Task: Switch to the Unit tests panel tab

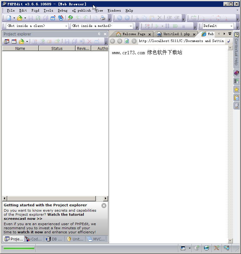Action: [75, 239]
